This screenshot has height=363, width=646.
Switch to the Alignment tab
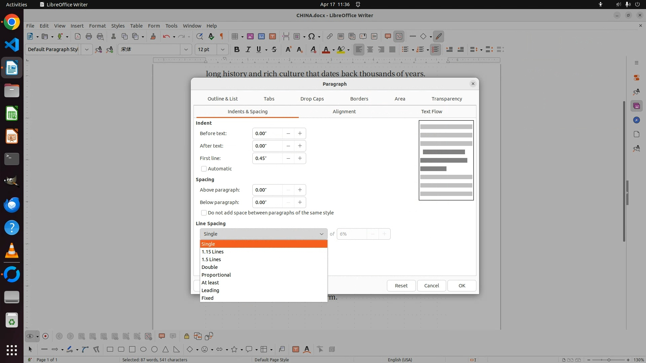(344, 112)
